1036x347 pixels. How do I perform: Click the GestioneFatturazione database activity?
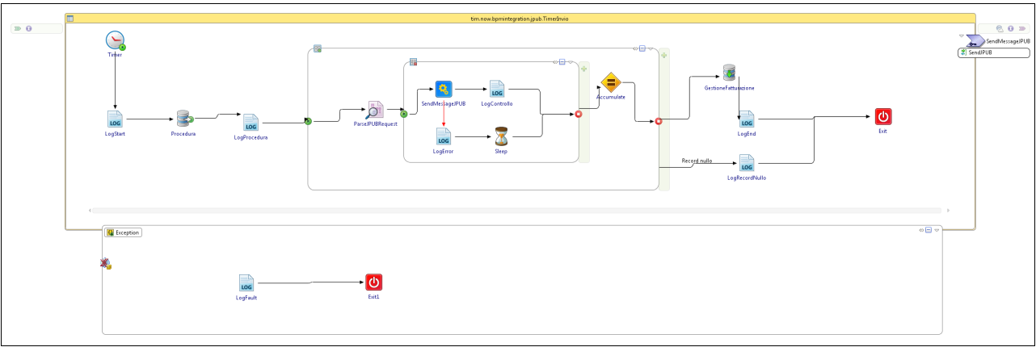point(729,73)
